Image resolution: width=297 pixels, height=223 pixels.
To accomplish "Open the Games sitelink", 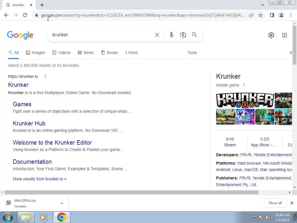I will coord(22,104).
